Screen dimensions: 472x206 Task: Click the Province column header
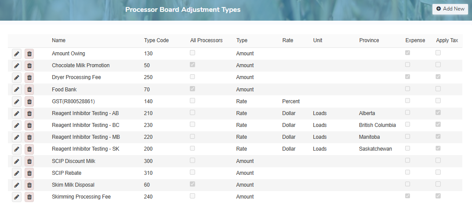tap(369, 40)
